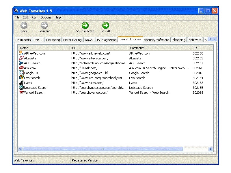The height and width of the screenshot is (173, 231).
Task: Click the Registered Version status text
Action: click(x=85, y=160)
